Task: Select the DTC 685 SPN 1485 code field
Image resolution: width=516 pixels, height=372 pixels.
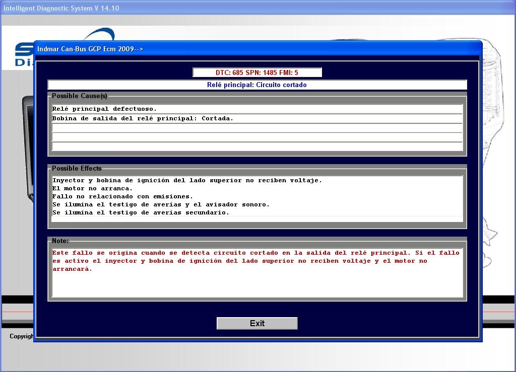Action: click(257, 72)
